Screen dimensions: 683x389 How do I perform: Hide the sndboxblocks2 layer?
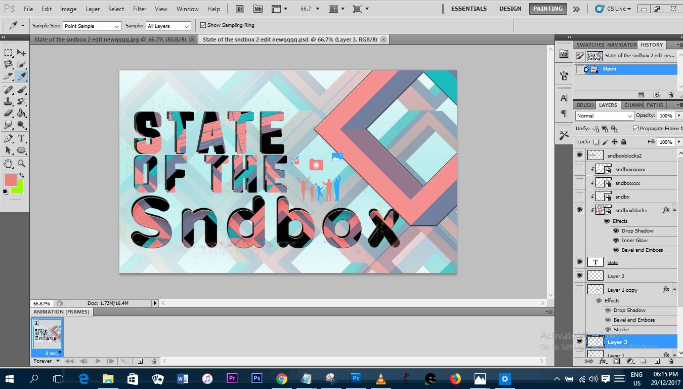[x=579, y=155]
